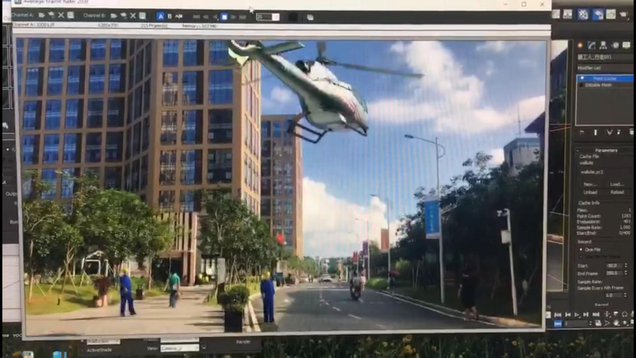Click the End Frame spinner arrows

pyautogui.click(x=625, y=274)
